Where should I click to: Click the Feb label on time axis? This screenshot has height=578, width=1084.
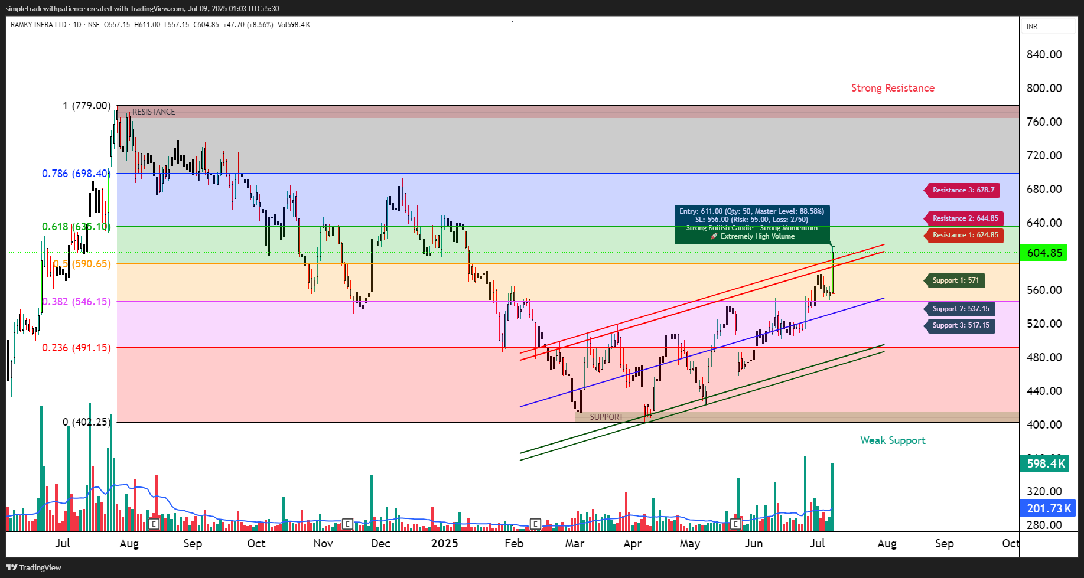click(x=514, y=543)
